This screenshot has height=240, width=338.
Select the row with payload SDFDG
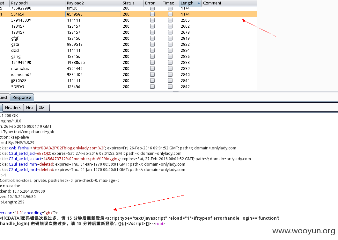[129, 86]
